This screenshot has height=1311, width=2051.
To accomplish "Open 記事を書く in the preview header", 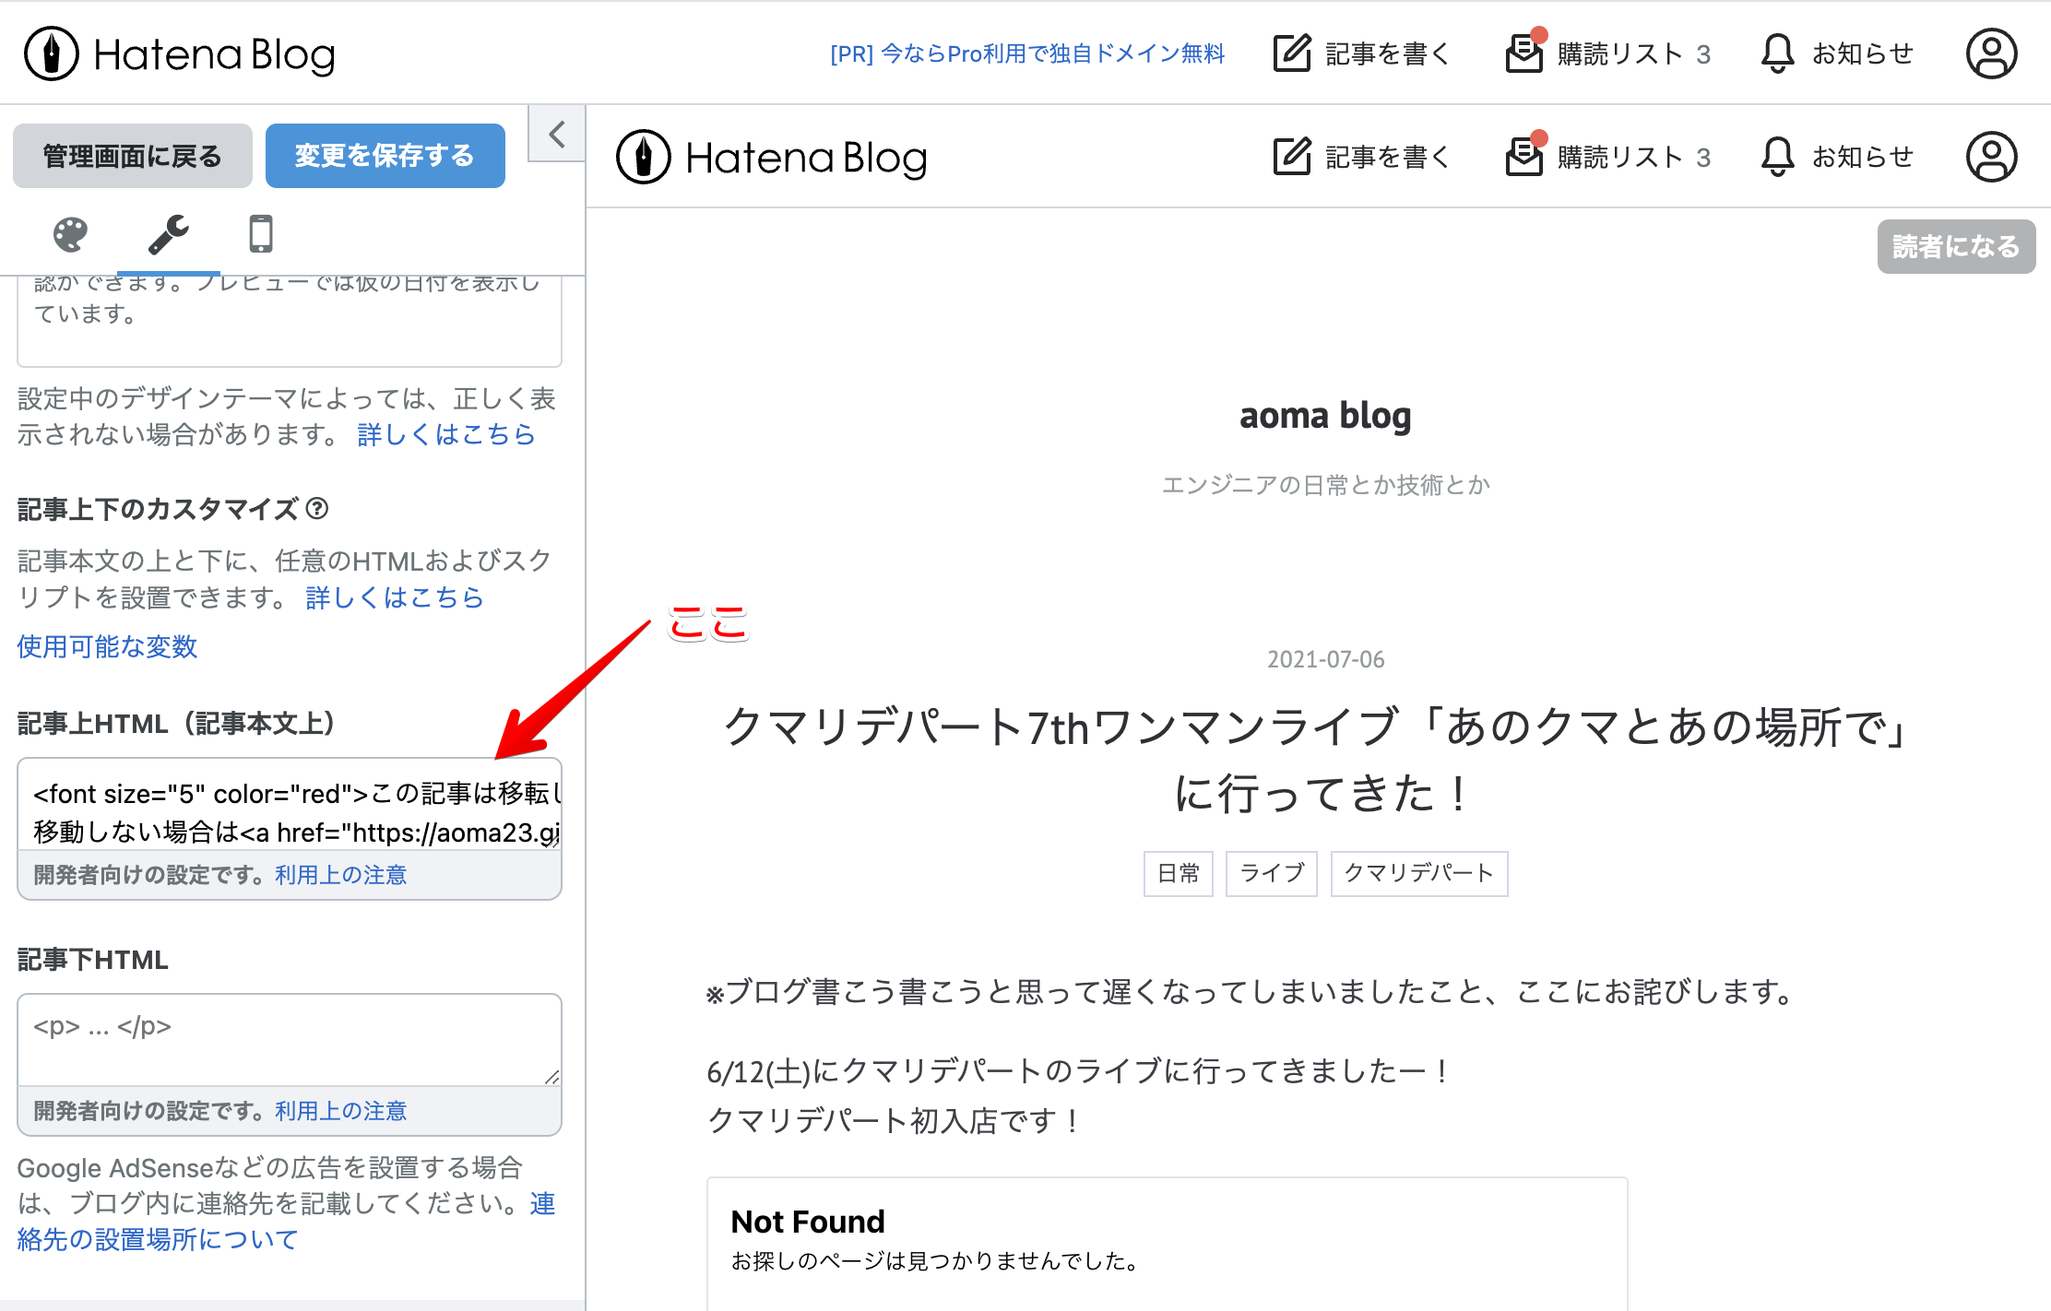I will tap(1388, 157).
